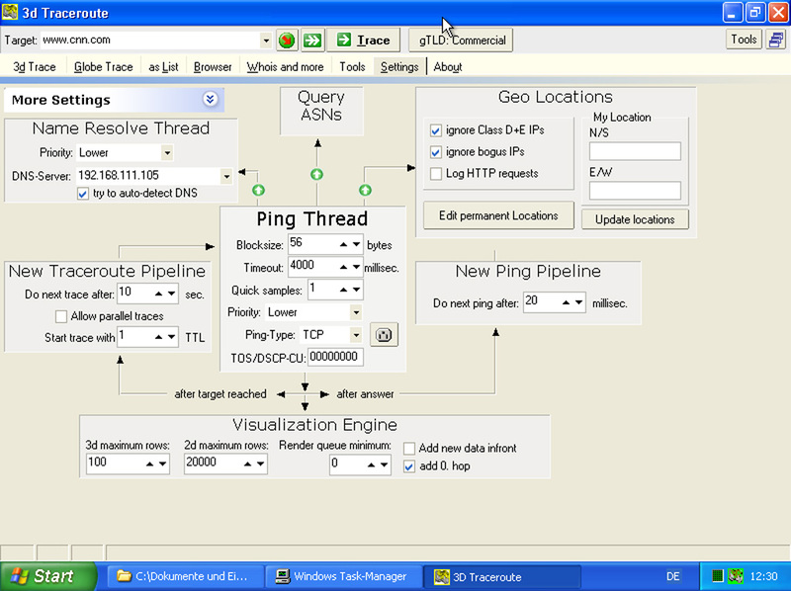The height and width of the screenshot is (591, 791).
Task: Toggle add 0. hop checkbox
Action: [409, 466]
